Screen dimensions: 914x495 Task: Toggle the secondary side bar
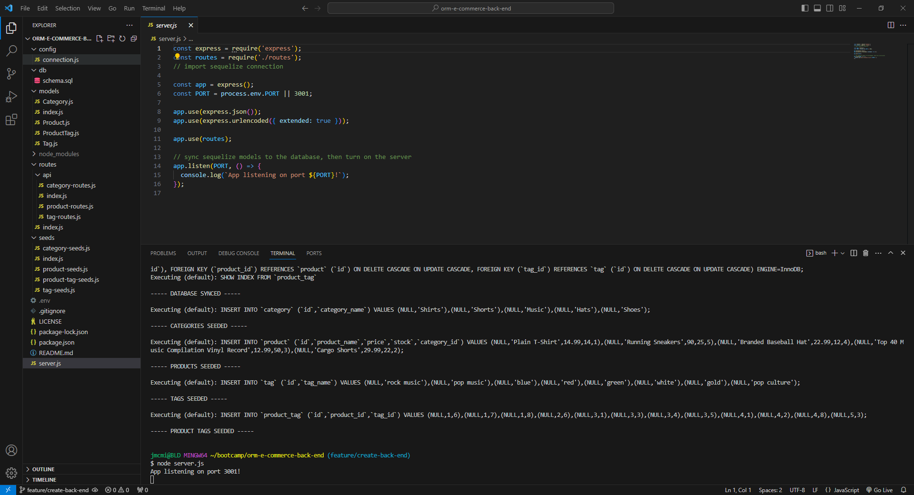[830, 8]
